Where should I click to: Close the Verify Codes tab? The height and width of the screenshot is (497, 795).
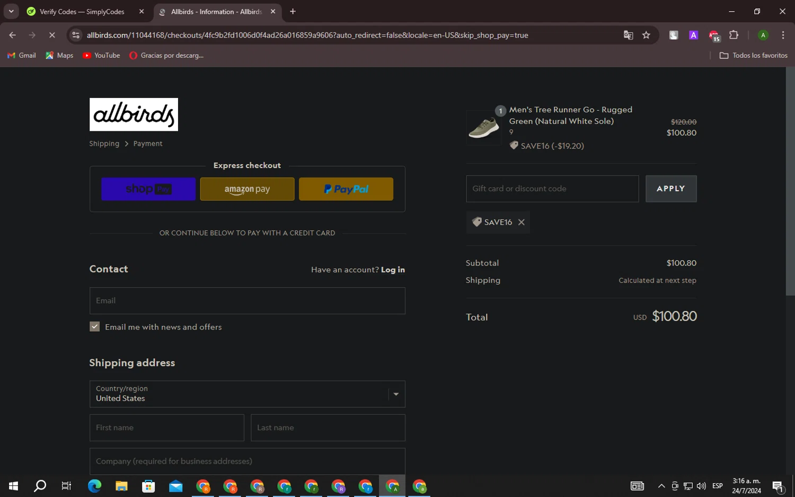pos(142,12)
